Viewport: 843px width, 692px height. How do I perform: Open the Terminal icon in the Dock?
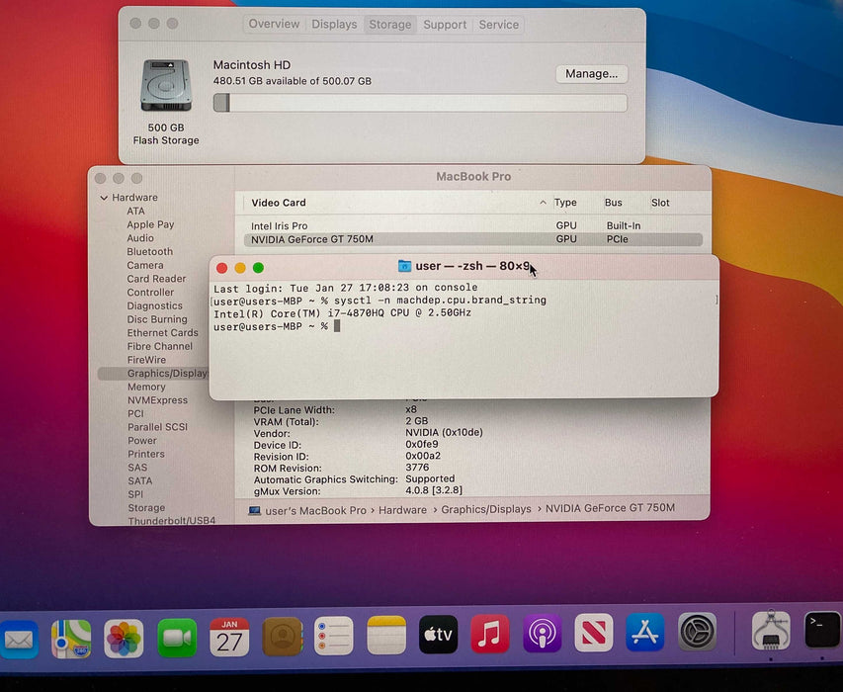click(822, 630)
